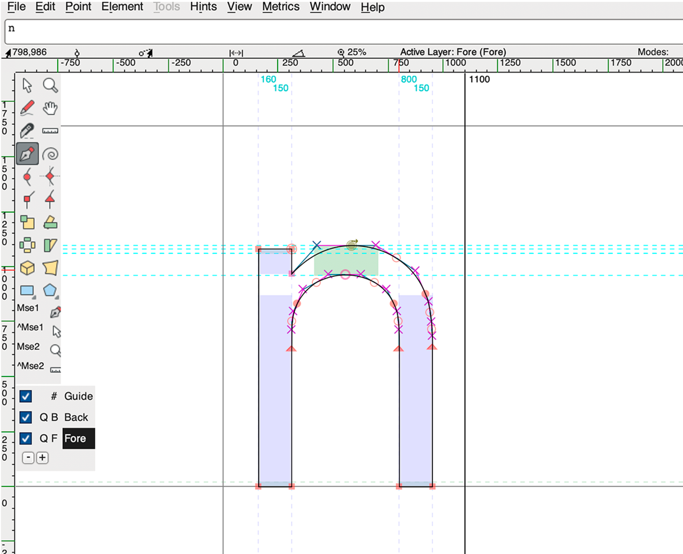Toggle the Fore layer visibility checkbox
Screen dimensions: 683x554
[26, 438]
